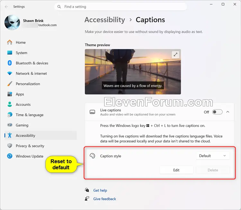
Task: Maximize the Settings window
Action: 223,4
